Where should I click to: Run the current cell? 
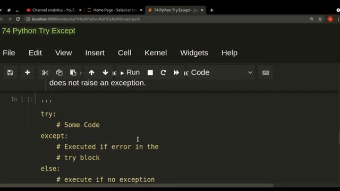click(130, 73)
